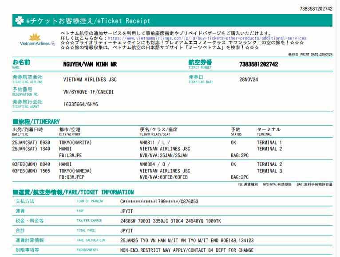Click the 旅程/ITINERARY section heading

36,122
